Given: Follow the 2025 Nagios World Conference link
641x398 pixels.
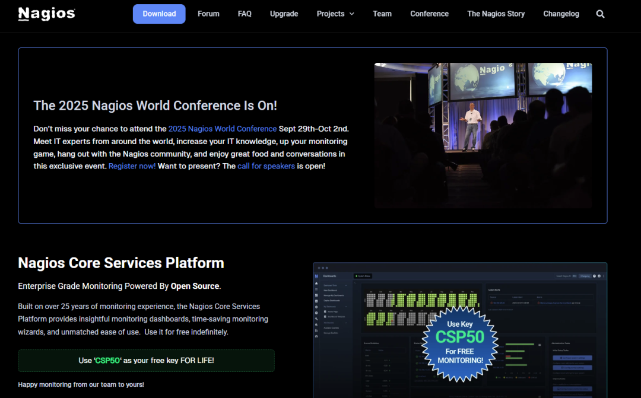Looking at the screenshot, I should [223, 129].
